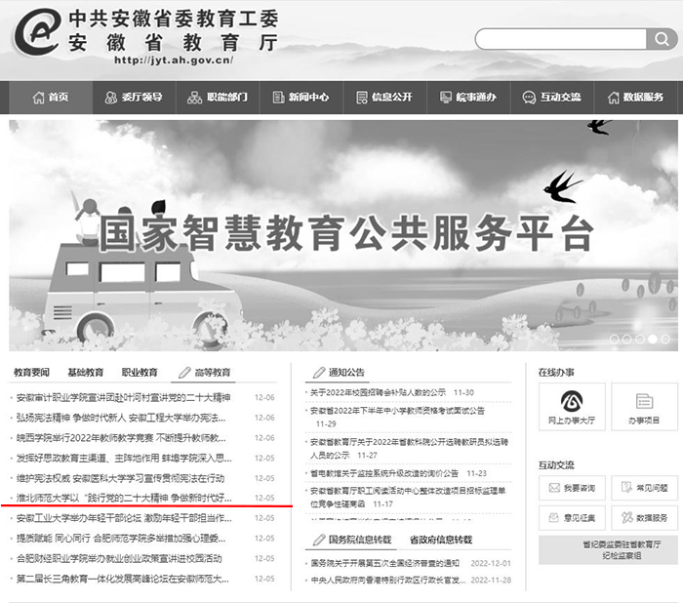683x603 pixels.
Task: Open 数据服务 button in sidebar
Action: click(x=643, y=516)
